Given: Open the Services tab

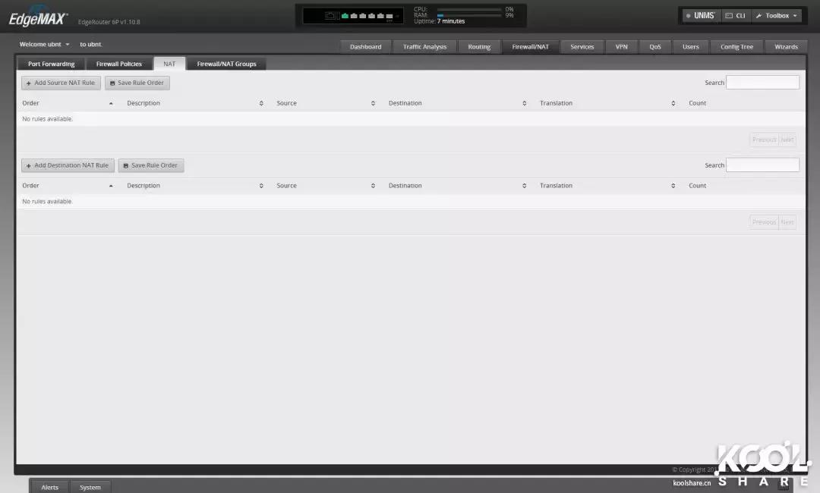Looking at the screenshot, I should (x=582, y=47).
